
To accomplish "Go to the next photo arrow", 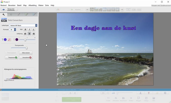I will (122, 10).
